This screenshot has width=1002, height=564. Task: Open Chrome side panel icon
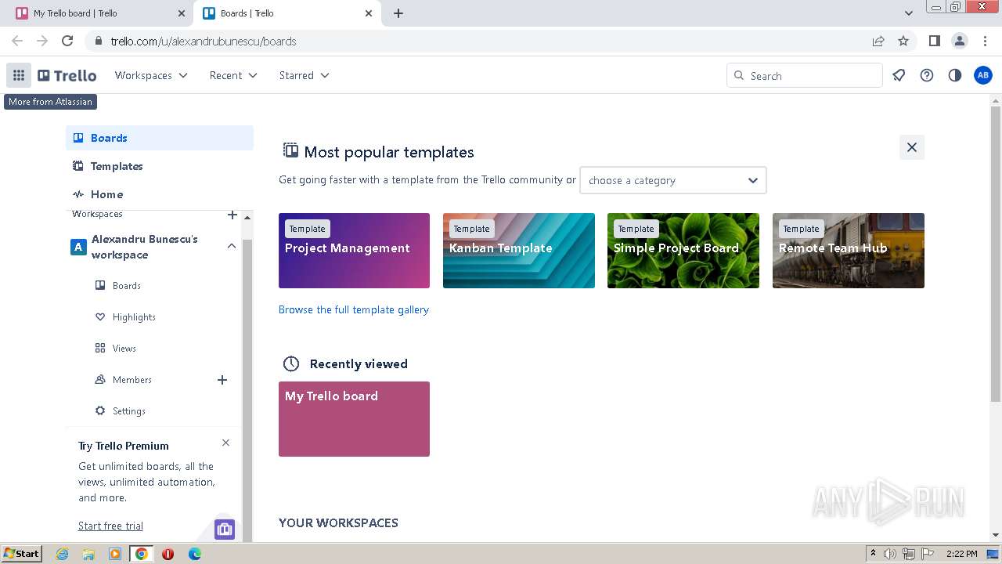934,41
